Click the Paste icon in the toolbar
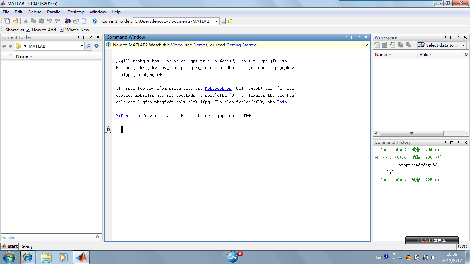 (42, 21)
